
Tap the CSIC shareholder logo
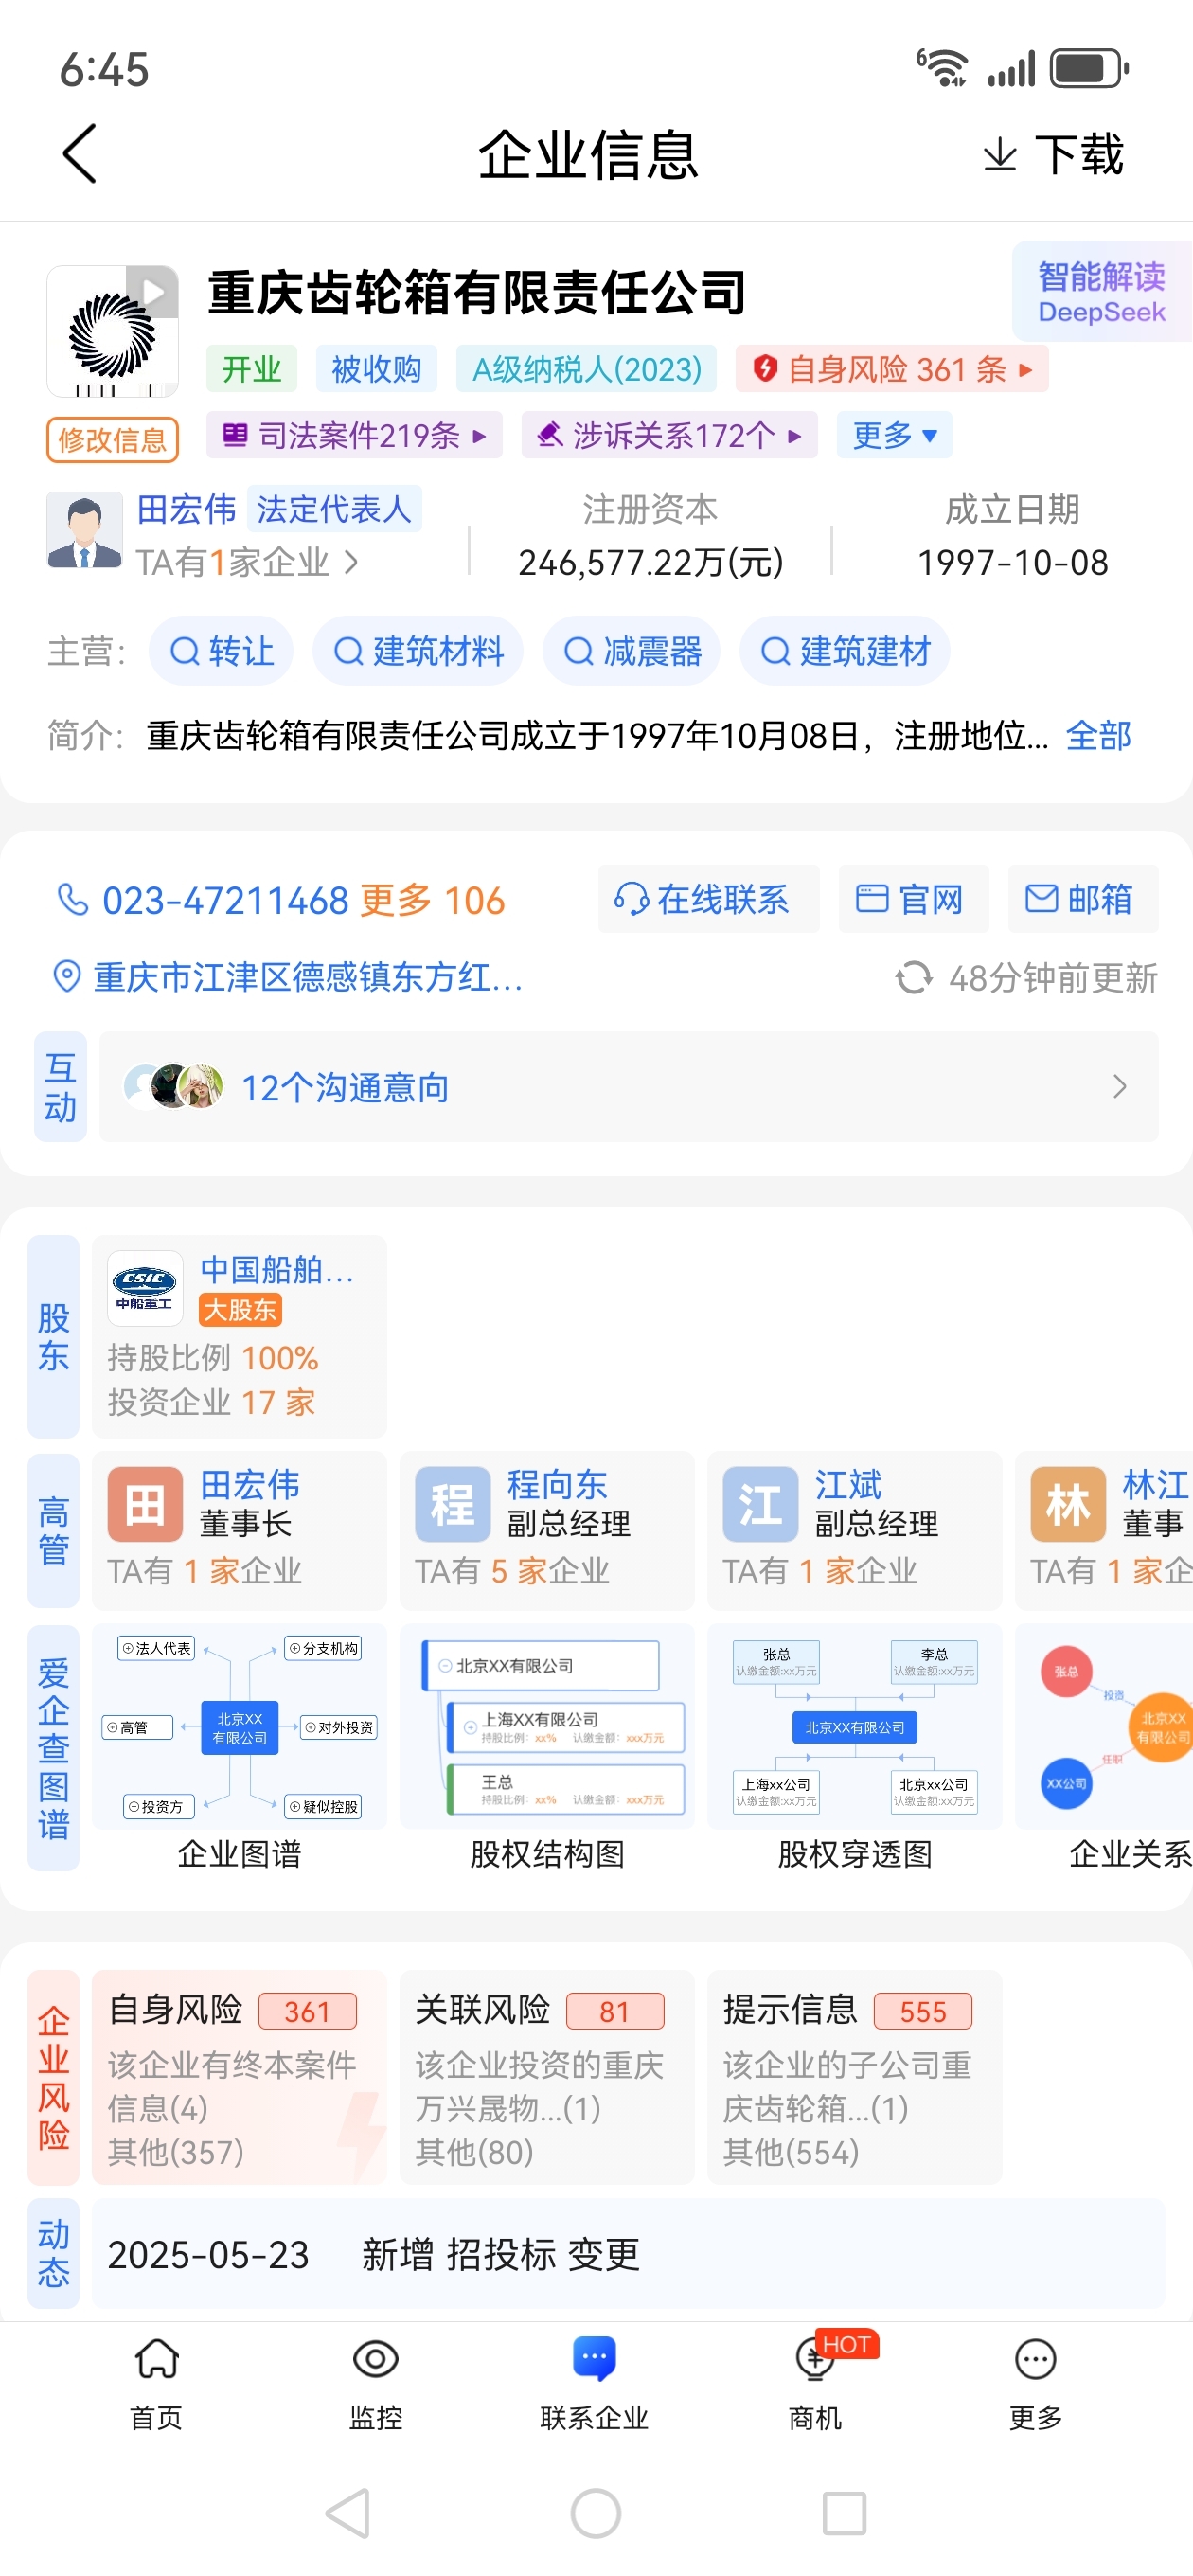(145, 1288)
